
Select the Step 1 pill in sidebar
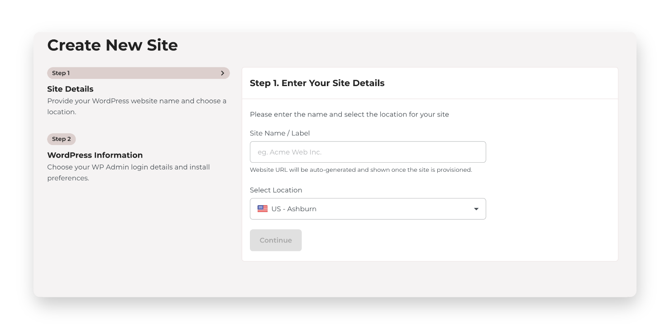[61, 73]
